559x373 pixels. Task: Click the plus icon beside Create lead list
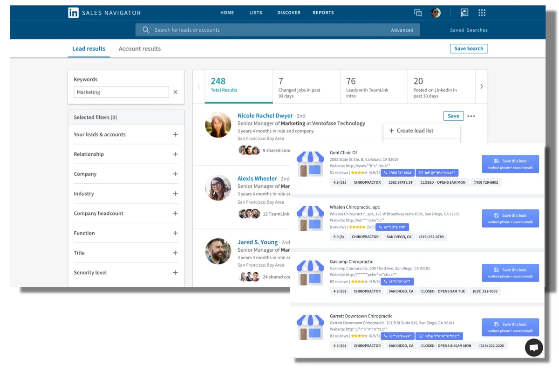[x=392, y=131]
